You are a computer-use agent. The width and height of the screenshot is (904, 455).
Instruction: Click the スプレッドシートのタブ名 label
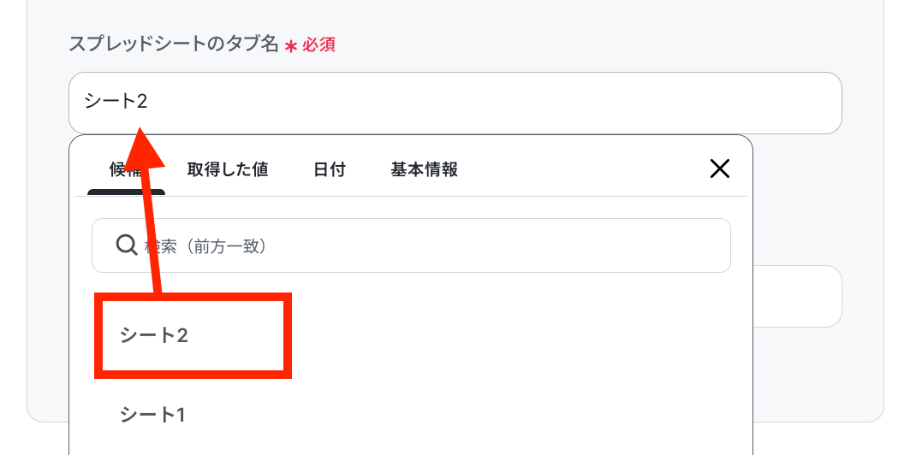pos(174,44)
